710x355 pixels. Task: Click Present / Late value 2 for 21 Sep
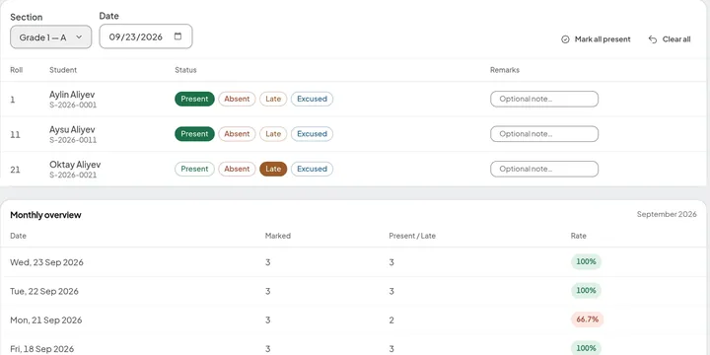(x=391, y=320)
